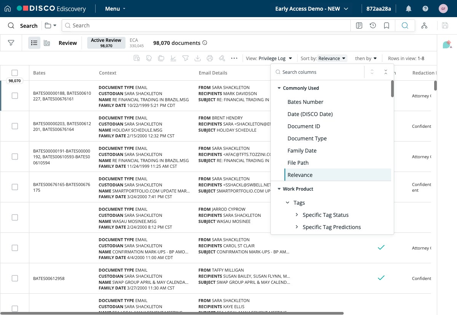Open saved searches bookmark icon
Viewport: 457px width, 315px height.
pyautogui.click(x=387, y=25)
